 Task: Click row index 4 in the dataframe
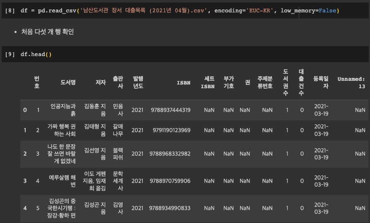tap(25, 208)
